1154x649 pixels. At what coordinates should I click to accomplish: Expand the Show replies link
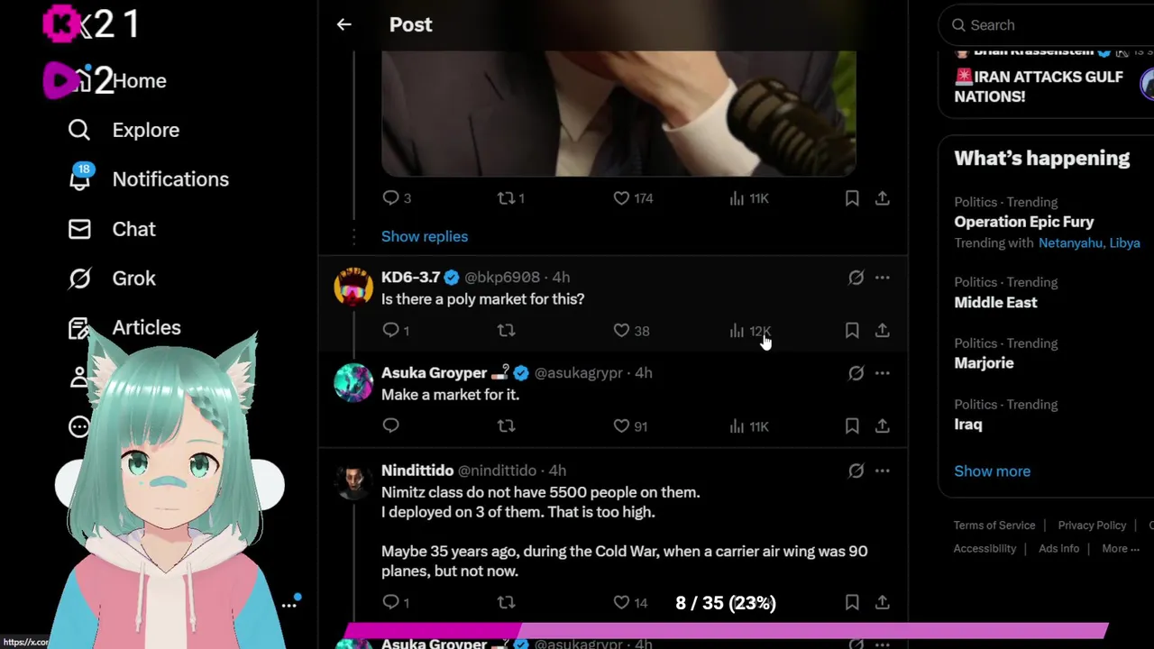(x=425, y=236)
